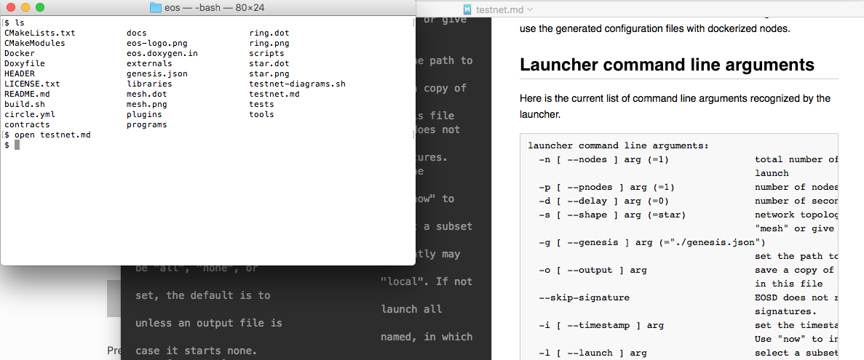Viewport: 864px width, 360px height.
Task: Click the '-i [ --timestamp ] arg' line
Action: (x=601, y=325)
